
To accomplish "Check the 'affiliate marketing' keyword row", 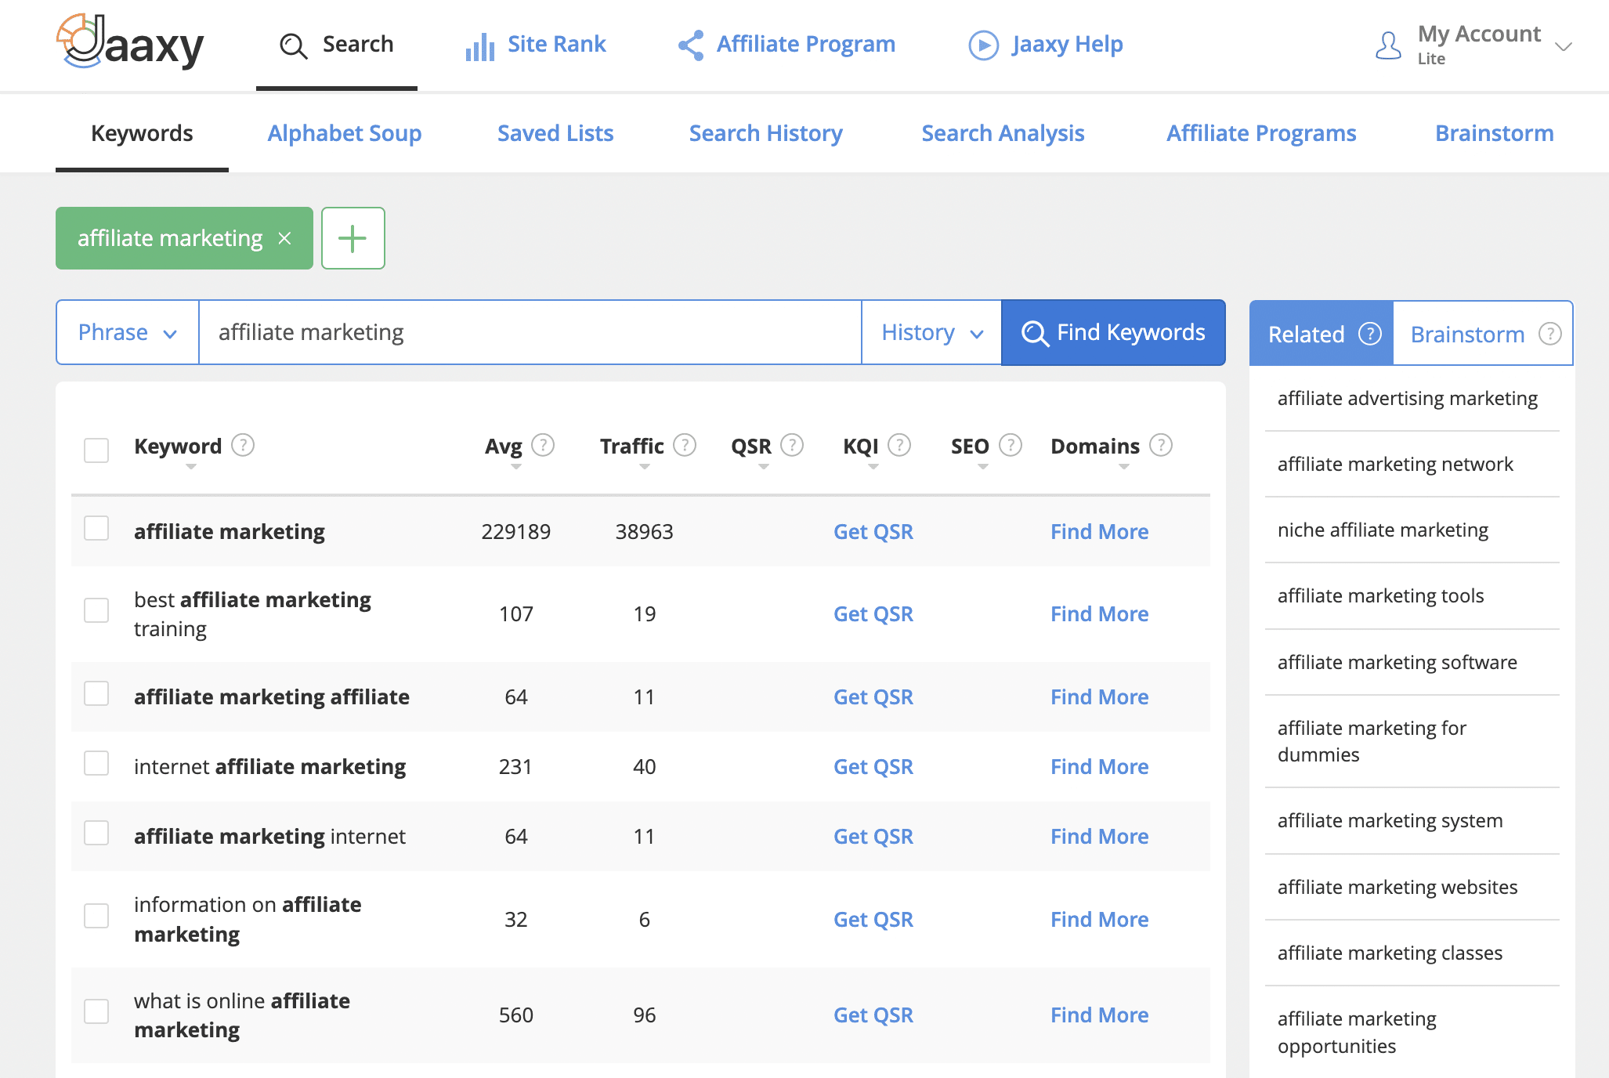I will coord(96,528).
